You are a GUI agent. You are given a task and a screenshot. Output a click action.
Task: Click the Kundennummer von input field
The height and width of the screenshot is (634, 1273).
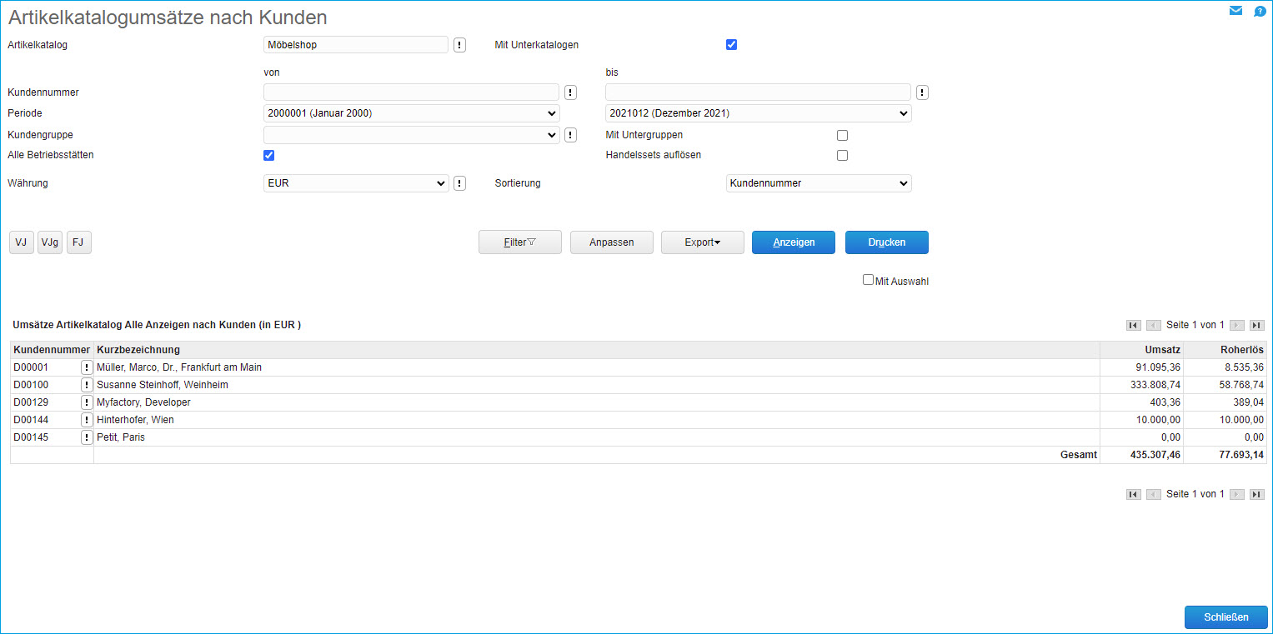pos(411,92)
